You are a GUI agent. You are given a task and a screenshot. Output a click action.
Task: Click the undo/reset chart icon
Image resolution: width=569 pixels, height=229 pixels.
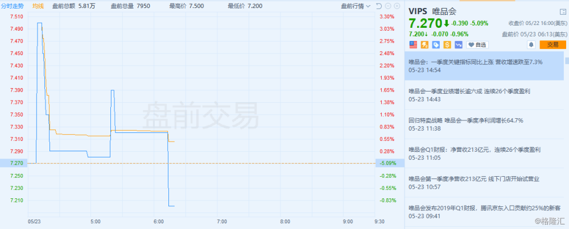(x=377, y=6)
